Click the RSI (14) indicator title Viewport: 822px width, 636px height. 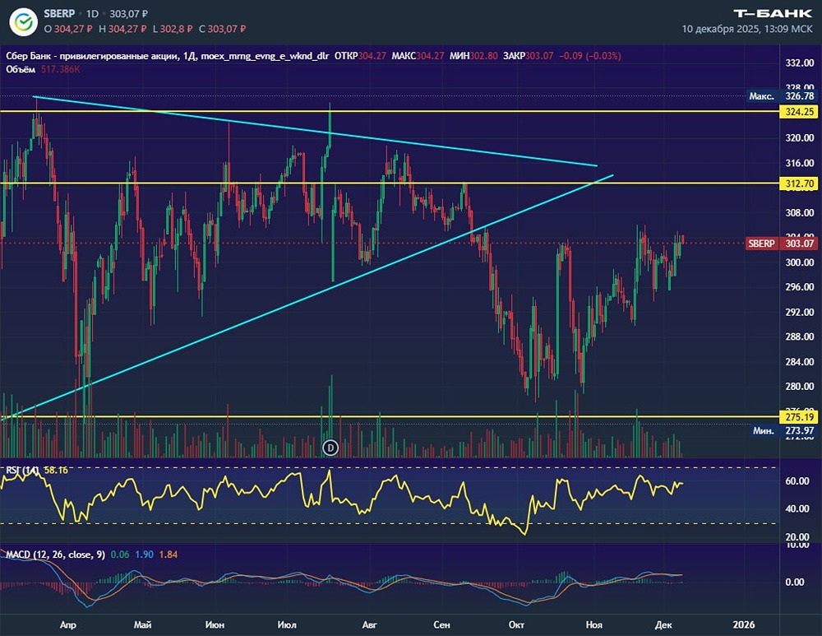pyautogui.click(x=22, y=470)
